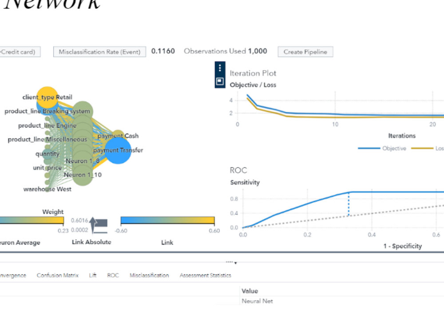Select the Neuron 1_10 hidden node
444x333 pixels.
point(83,175)
